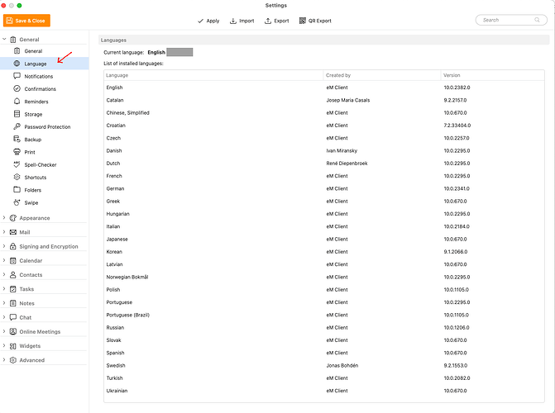Select Norwegian Bokmål language
Viewport: 555px width, 413px height.
(324, 277)
